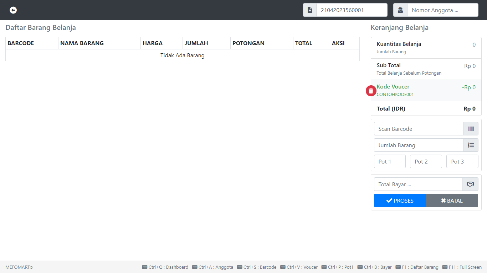
Task: Click the Kuantitas Belanja label
Action: [399, 44]
